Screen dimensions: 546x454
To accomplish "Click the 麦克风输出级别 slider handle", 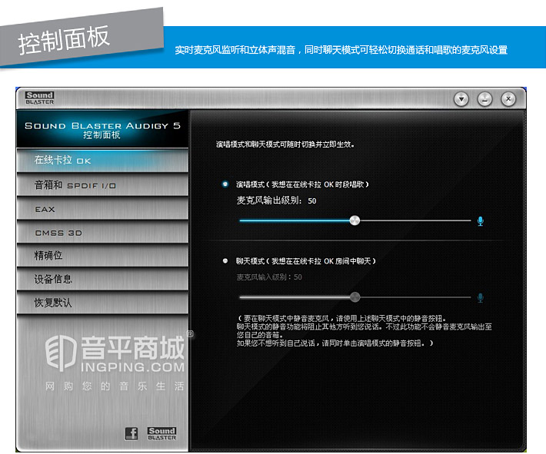I will (355, 220).
